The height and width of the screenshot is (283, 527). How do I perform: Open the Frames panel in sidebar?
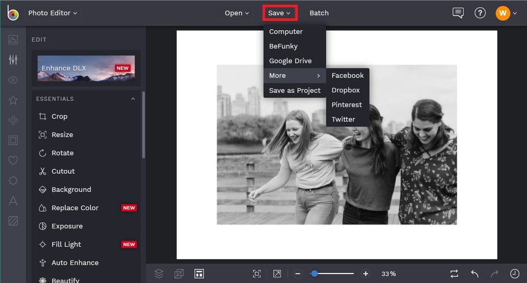tap(13, 140)
